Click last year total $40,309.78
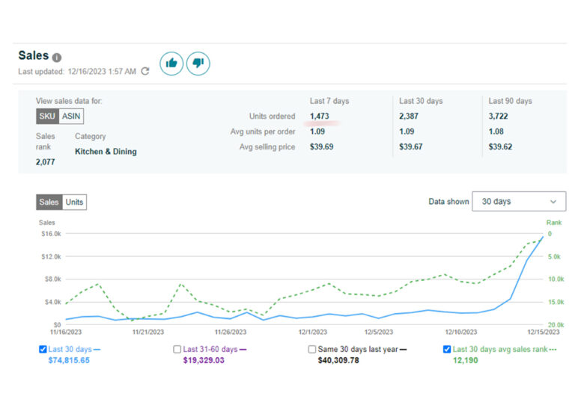 tap(338, 360)
